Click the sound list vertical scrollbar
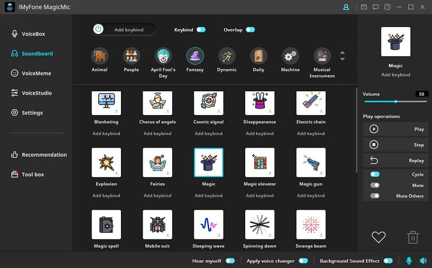The height and width of the screenshot is (268, 432). (x=356, y=130)
